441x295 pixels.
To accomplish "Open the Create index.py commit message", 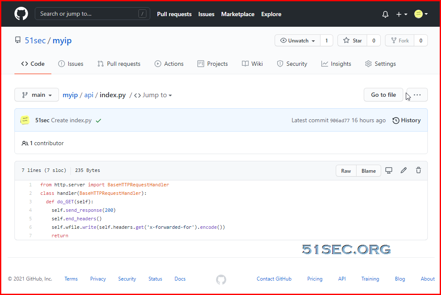I will (x=71, y=121).
